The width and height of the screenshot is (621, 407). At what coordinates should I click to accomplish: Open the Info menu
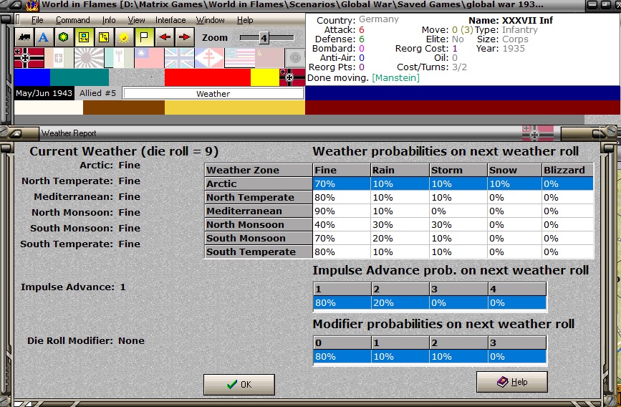click(109, 20)
